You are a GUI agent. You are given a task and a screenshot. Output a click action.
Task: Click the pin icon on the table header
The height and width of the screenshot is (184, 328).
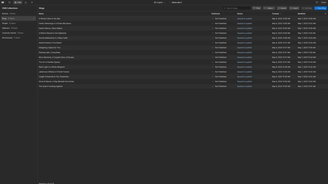(325, 14)
